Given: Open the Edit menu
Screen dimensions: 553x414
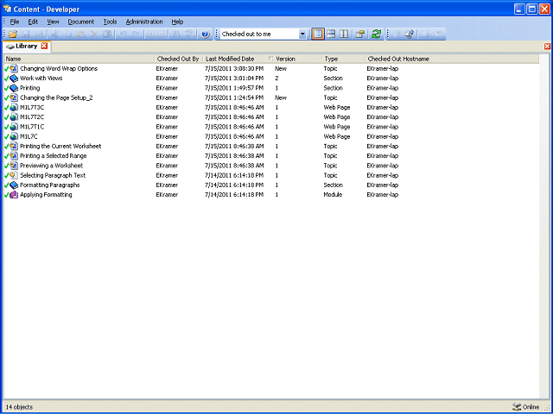Looking at the screenshot, I should pos(33,22).
